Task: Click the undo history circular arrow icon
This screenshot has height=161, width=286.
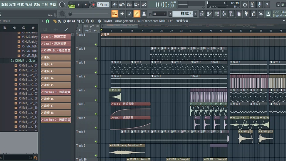Action: tap(245, 4)
